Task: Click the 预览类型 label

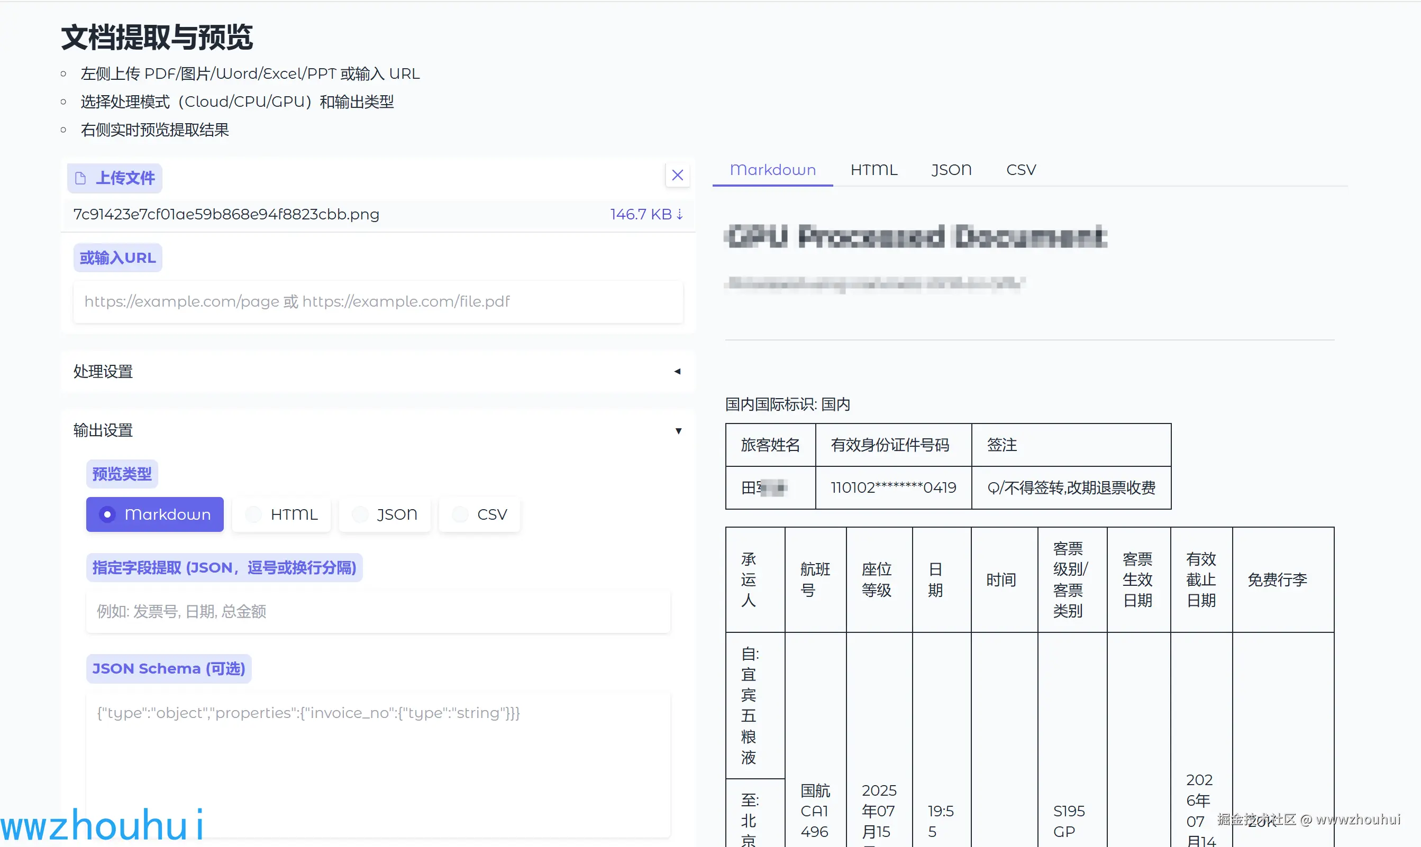Action: (122, 474)
